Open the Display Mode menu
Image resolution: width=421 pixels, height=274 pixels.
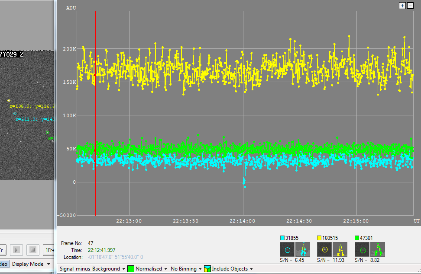point(30,264)
